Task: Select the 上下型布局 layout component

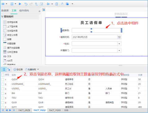Action: click(10, 27)
